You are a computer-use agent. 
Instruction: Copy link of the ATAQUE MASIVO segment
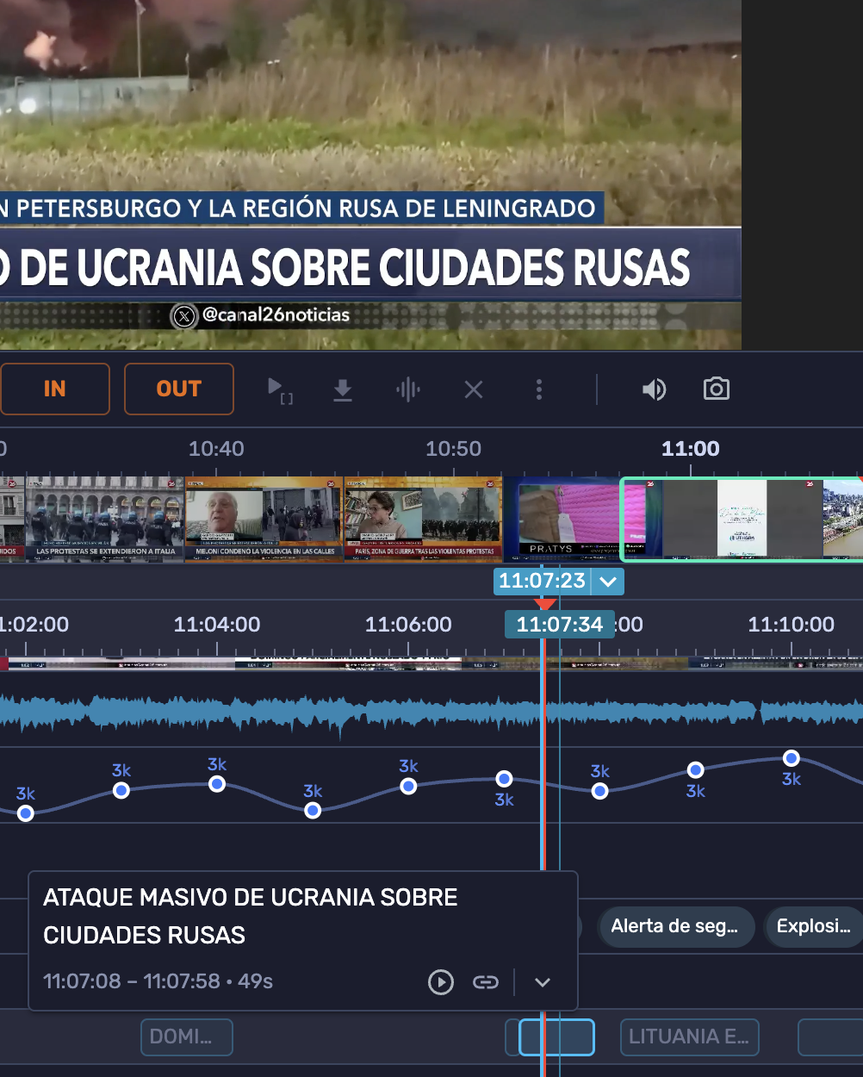pyautogui.click(x=486, y=982)
